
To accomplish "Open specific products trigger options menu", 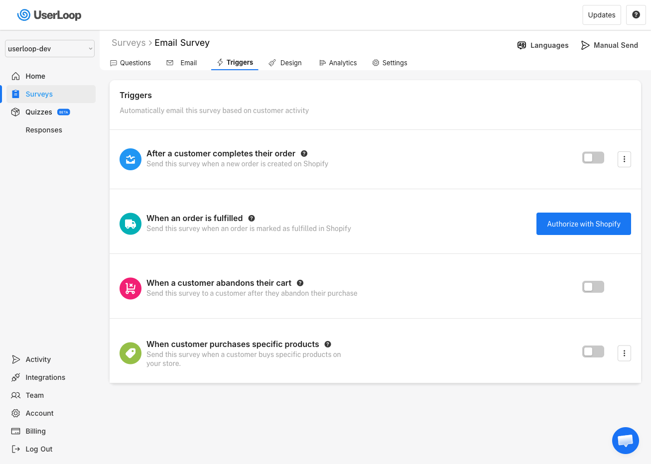I will pos(624,353).
